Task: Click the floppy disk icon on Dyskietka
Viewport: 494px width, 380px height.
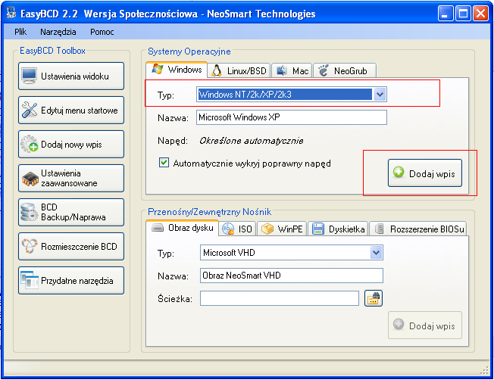Action: (318, 229)
